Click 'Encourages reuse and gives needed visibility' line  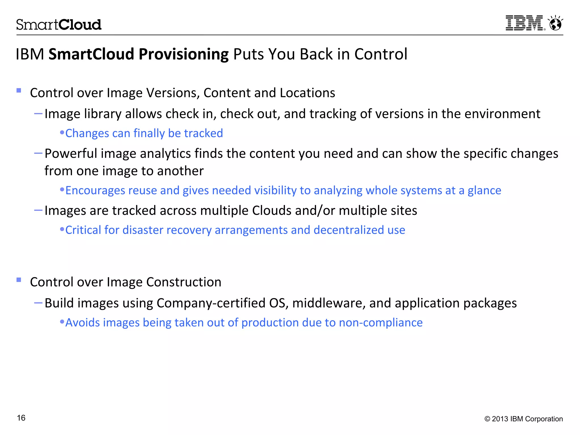click(x=283, y=191)
